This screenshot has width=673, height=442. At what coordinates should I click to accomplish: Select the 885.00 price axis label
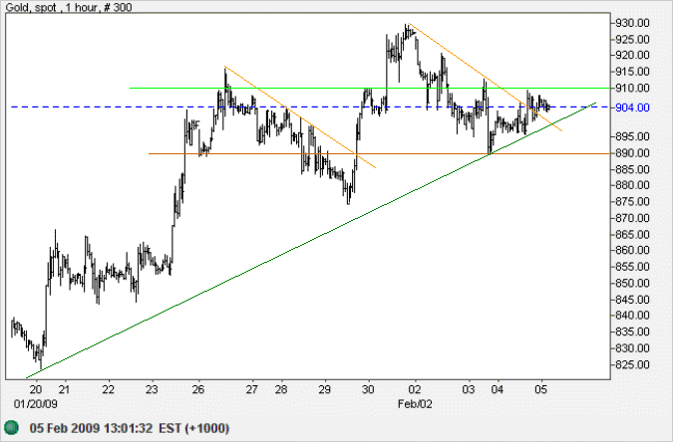point(632,169)
